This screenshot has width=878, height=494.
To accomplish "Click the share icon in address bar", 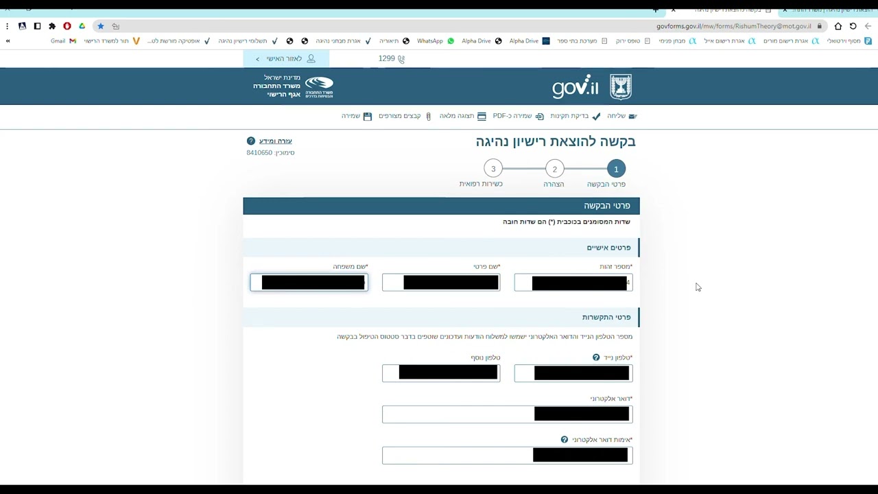I will click(x=116, y=26).
